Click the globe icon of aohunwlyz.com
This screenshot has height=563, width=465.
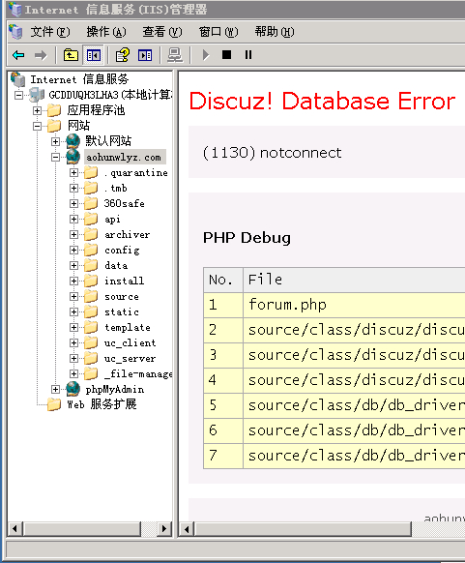click(73, 157)
